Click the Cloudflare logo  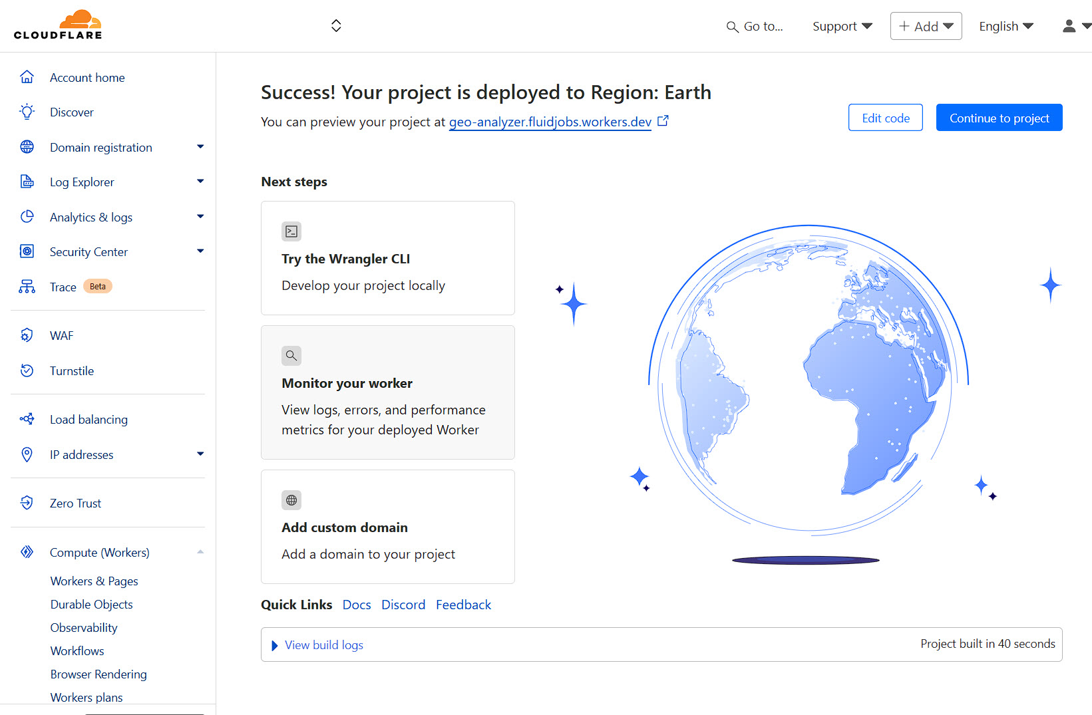58,25
